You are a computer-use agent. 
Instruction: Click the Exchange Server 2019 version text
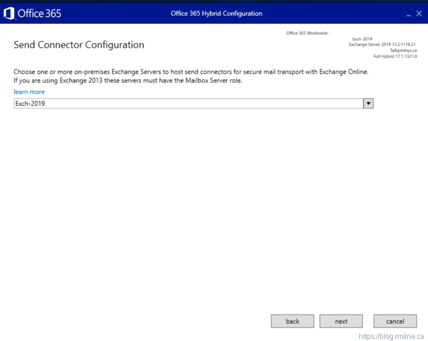[x=382, y=44]
